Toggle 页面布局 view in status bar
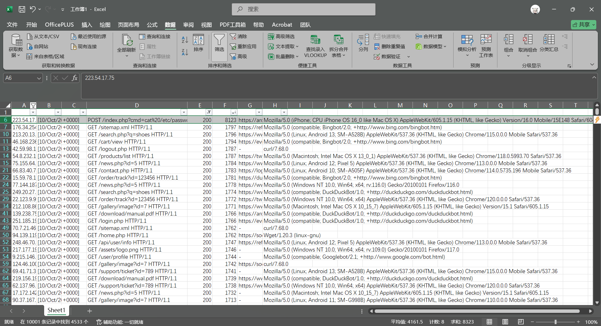The height and width of the screenshot is (326, 601). click(505, 322)
